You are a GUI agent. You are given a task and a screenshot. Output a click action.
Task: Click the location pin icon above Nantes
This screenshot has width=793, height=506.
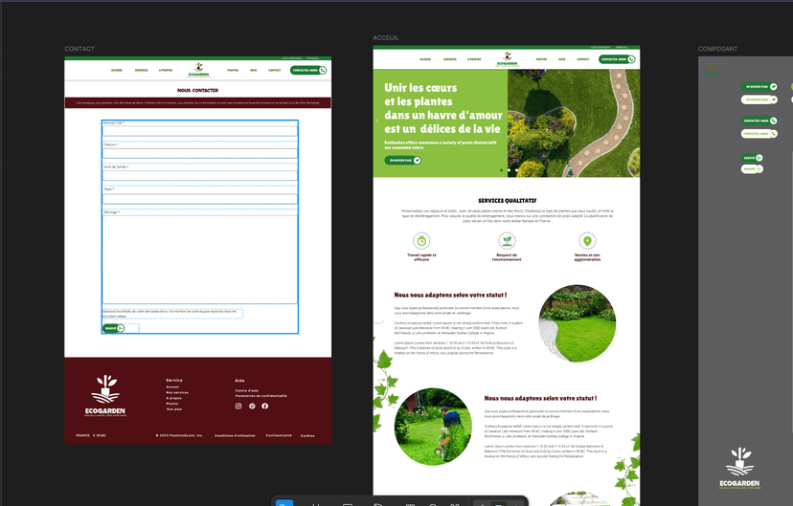pyautogui.click(x=587, y=241)
